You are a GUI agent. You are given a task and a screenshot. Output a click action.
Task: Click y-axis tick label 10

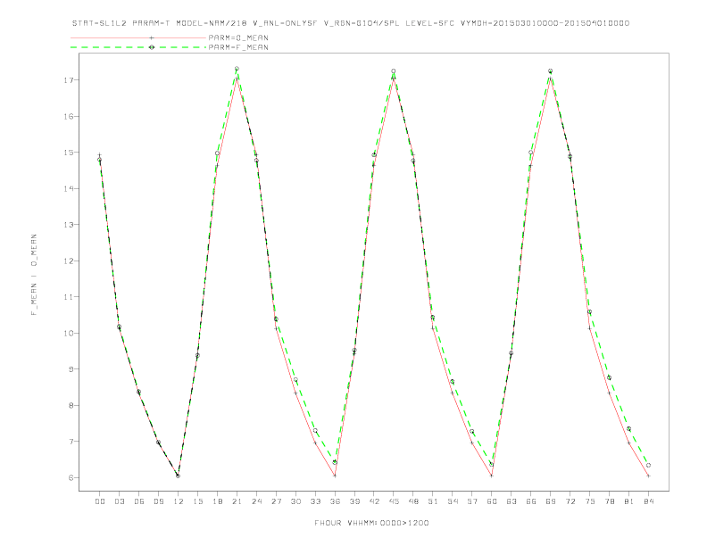click(x=69, y=333)
